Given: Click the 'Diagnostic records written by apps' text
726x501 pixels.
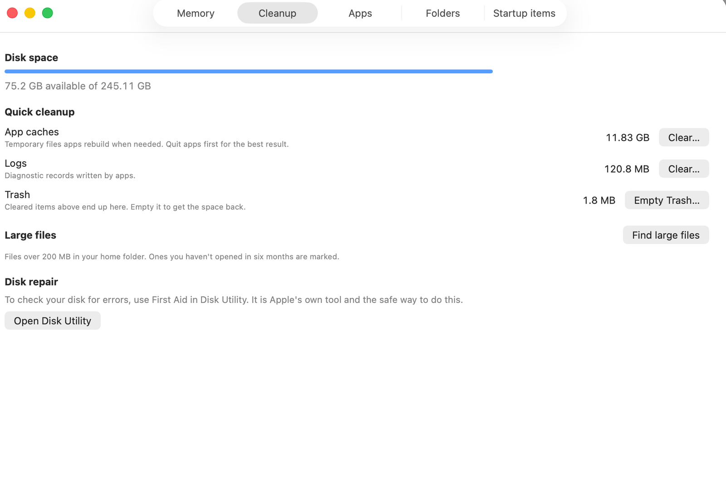Looking at the screenshot, I should (70, 175).
